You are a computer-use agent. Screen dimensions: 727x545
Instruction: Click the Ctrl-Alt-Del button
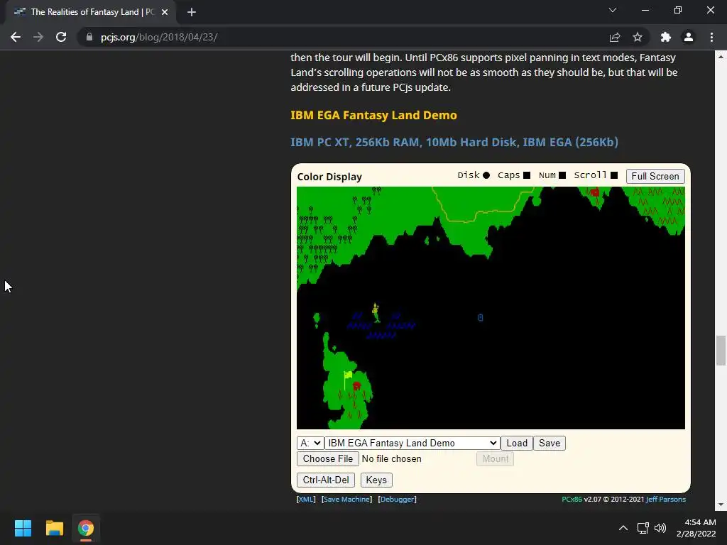point(326,480)
